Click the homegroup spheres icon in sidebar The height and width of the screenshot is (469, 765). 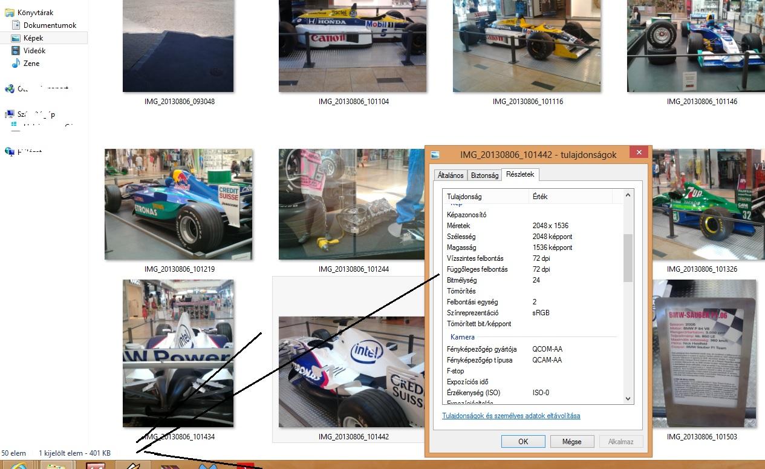coord(9,89)
